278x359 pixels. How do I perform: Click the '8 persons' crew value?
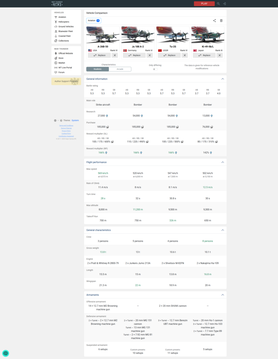click(x=207, y=241)
